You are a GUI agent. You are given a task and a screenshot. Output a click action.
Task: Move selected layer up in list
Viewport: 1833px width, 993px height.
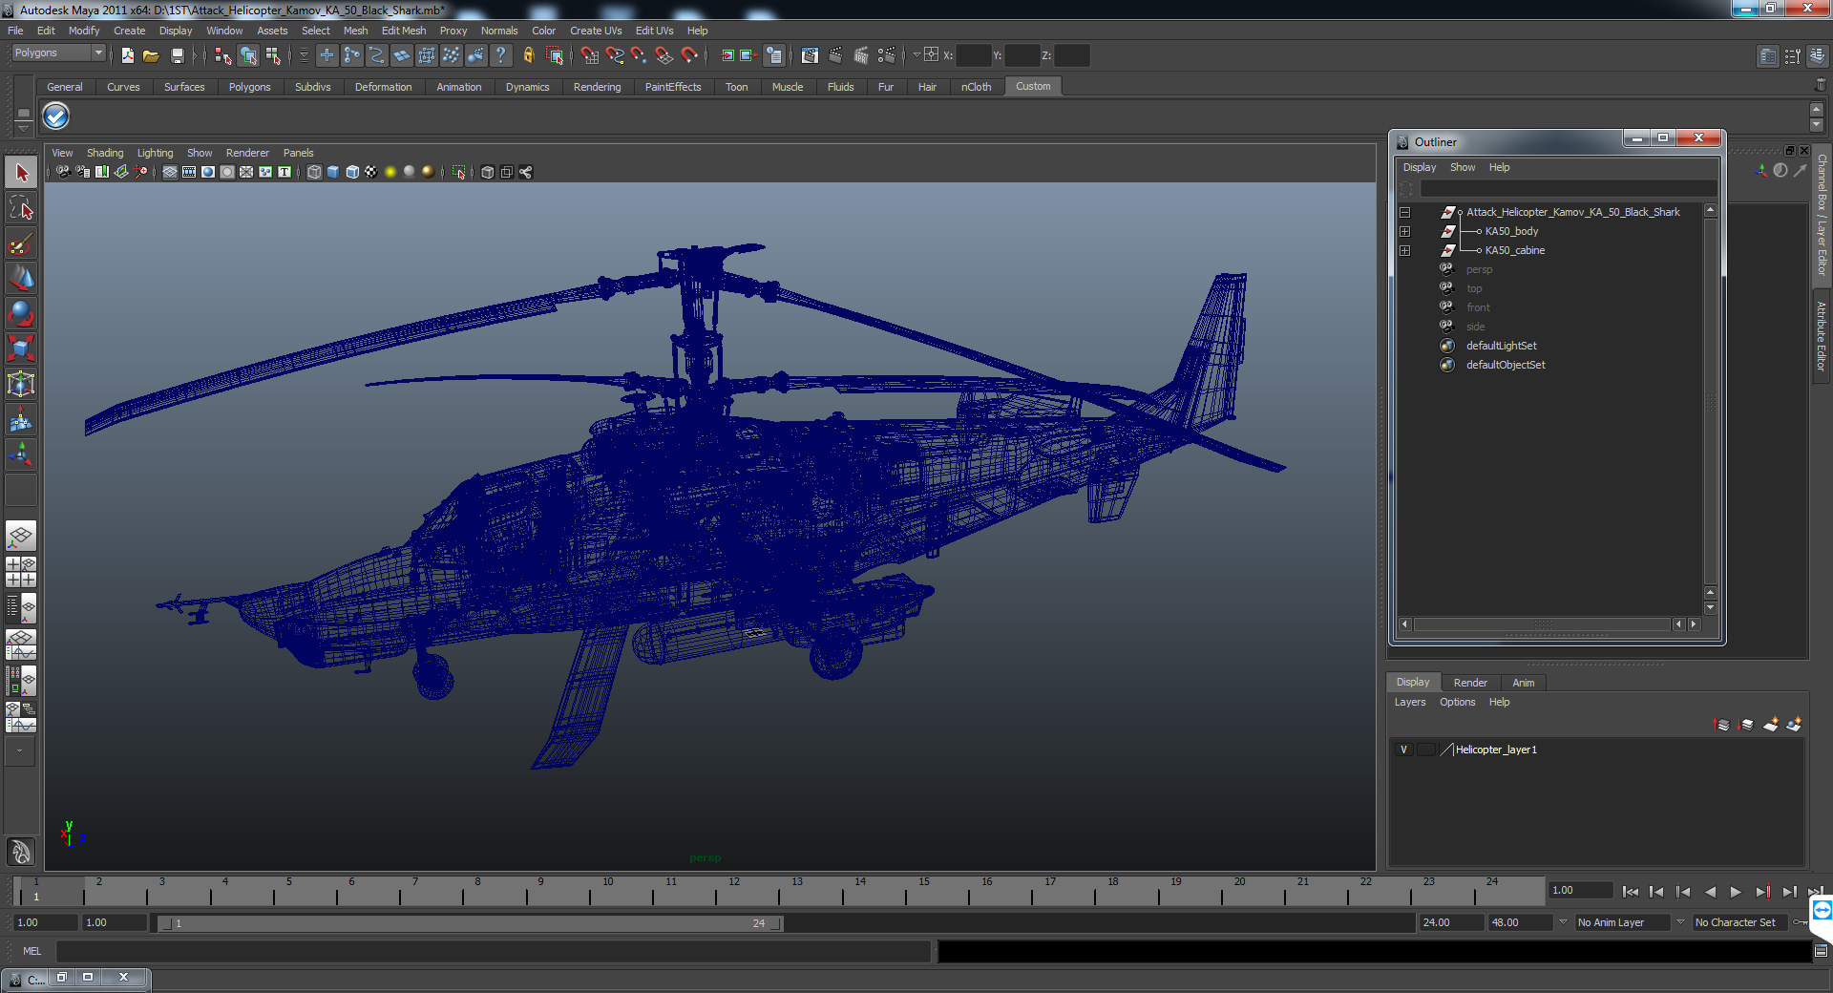coord(1721,725)
